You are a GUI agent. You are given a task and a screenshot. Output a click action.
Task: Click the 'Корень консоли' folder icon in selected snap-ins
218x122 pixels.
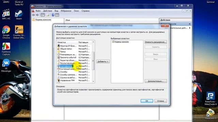pyautogui.click(x=113, y=42)
